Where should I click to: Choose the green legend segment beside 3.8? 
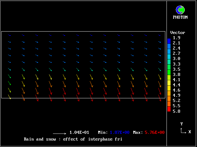(169, 73)
